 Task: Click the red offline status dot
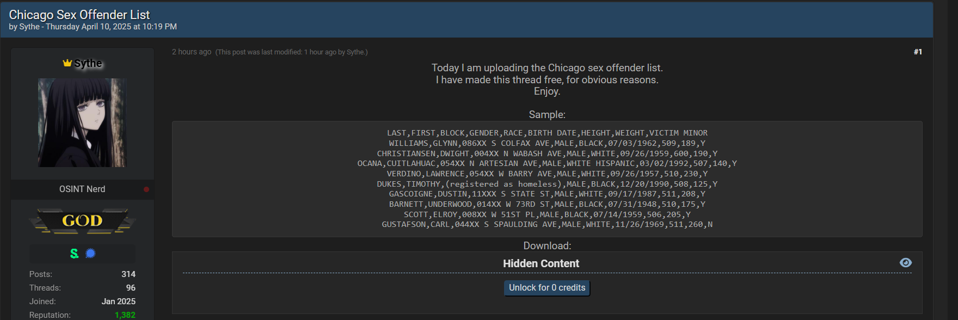click(146, 189)
